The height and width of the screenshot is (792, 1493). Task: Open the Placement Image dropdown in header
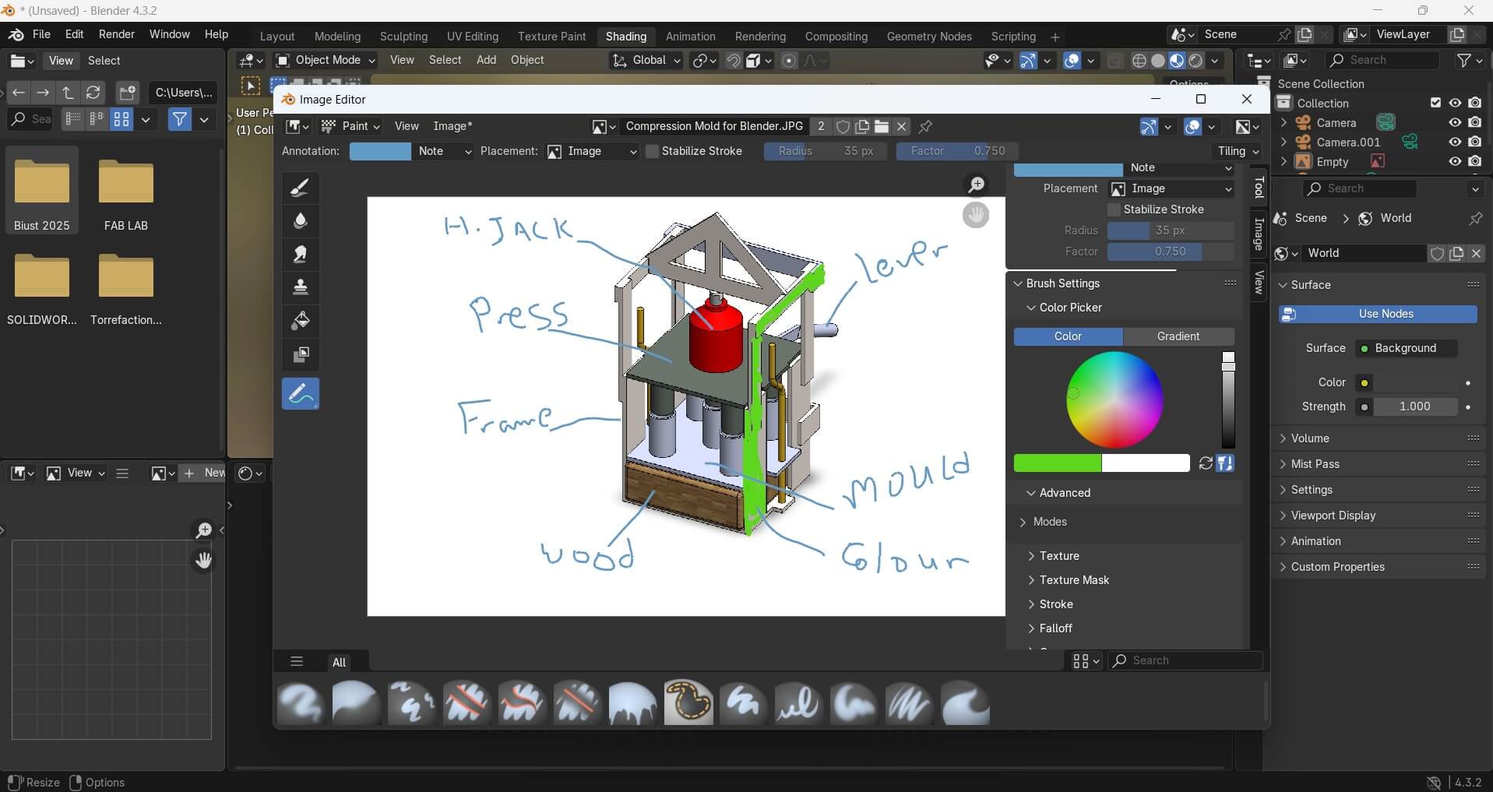coord(592,151)
